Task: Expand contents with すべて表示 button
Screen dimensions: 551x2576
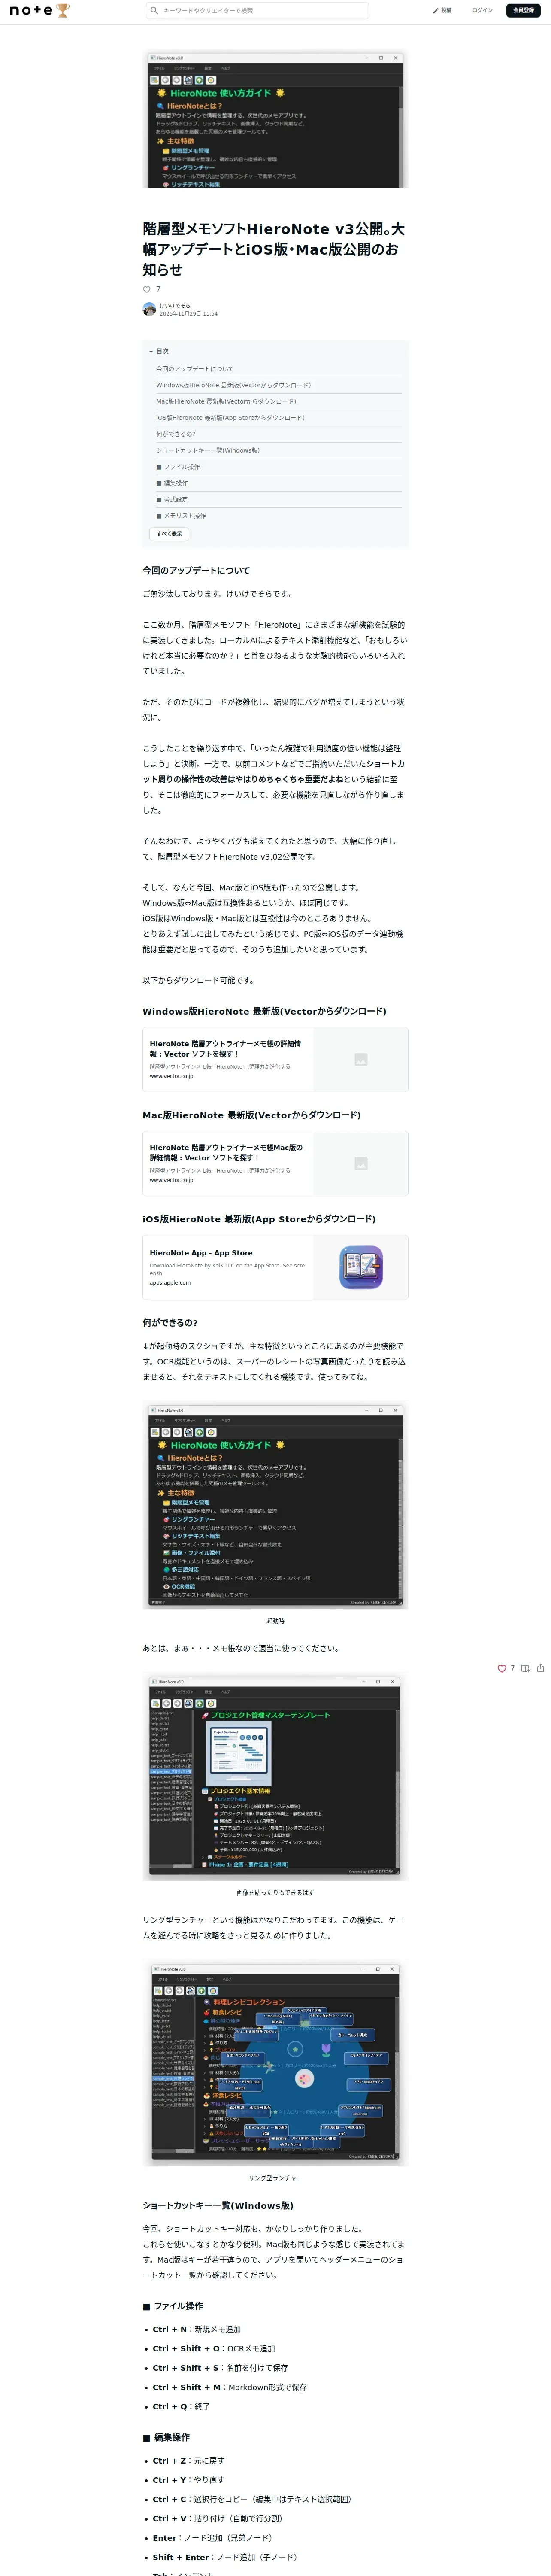Action: (x=169, y=533)
